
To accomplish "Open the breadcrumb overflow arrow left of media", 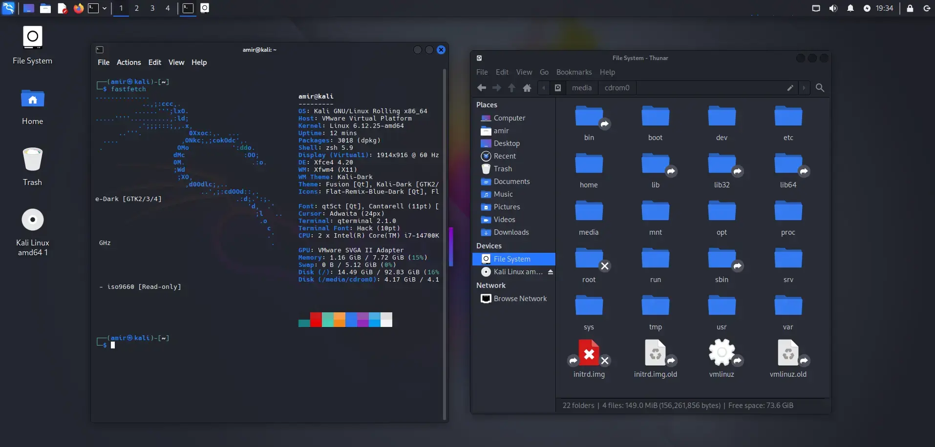I will click(543, 88).
